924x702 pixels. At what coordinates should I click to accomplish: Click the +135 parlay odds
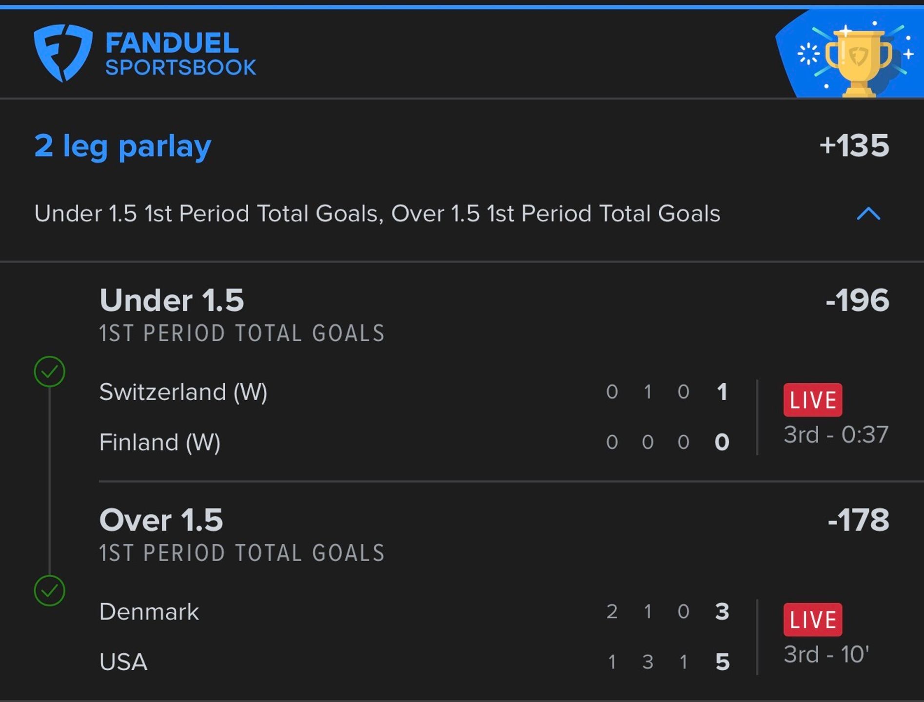(x=854, y=146)
